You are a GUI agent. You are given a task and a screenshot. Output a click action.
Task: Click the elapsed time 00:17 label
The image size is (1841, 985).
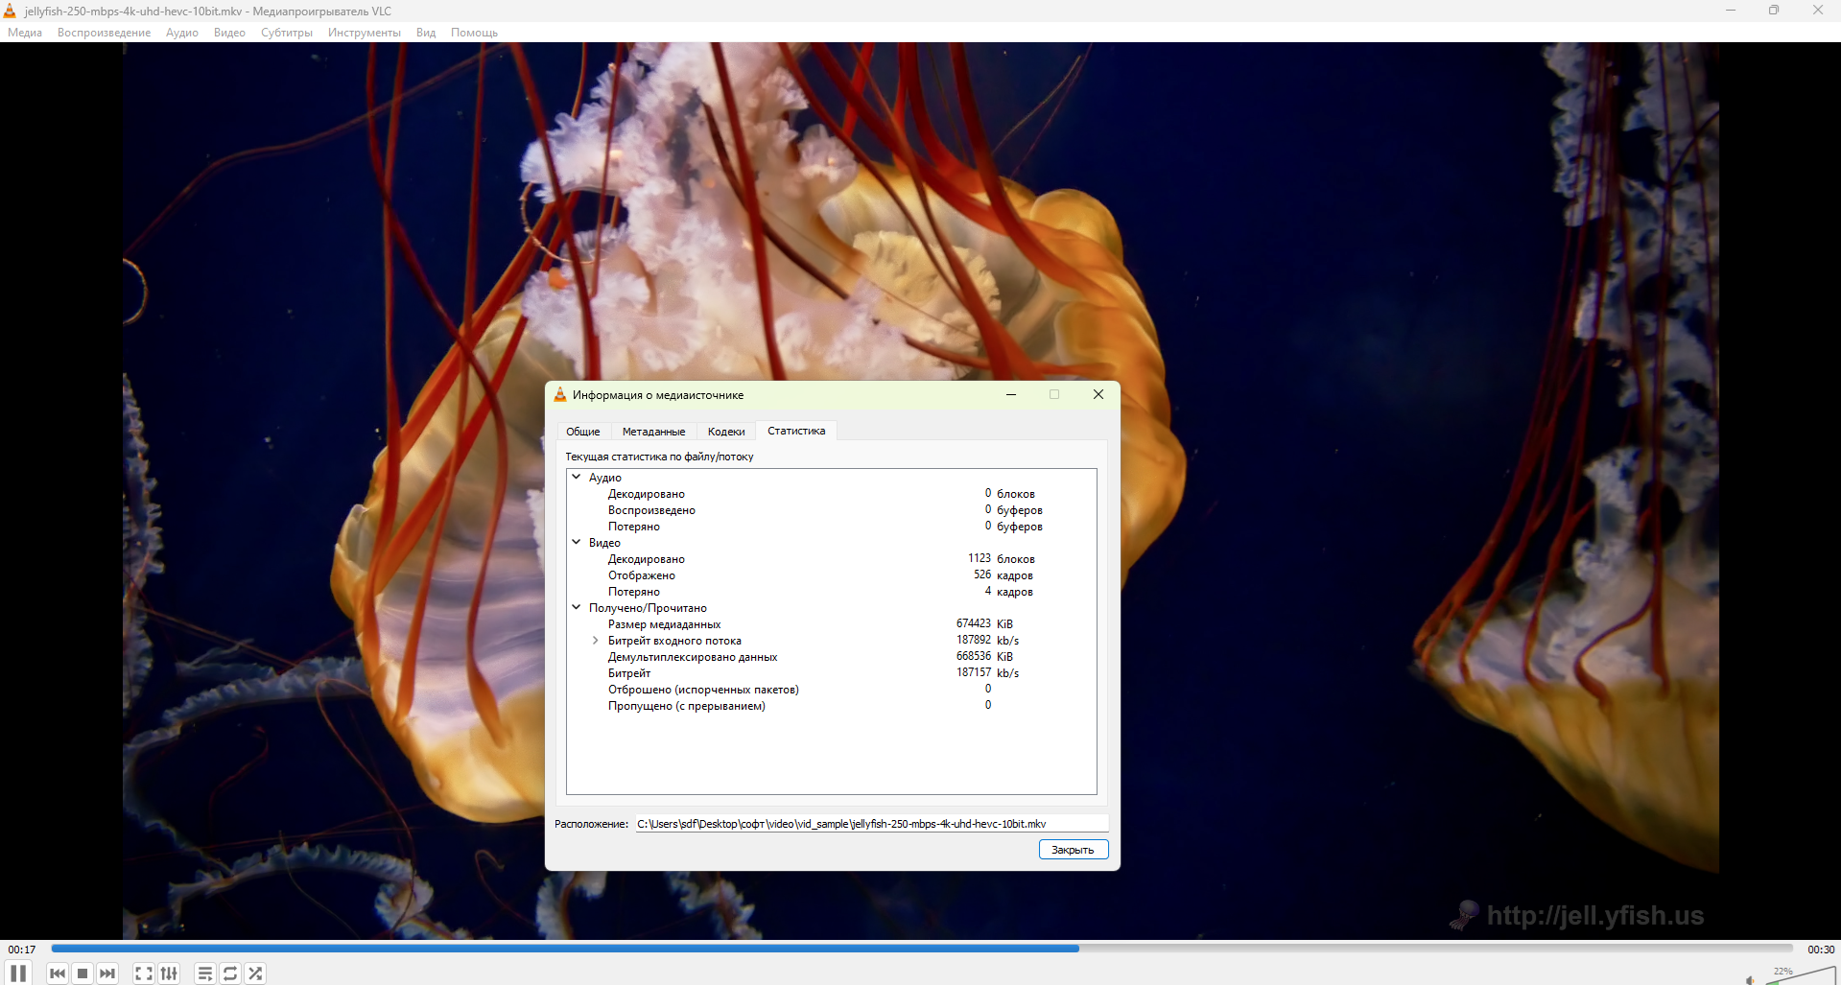click(x=22, y=950)
